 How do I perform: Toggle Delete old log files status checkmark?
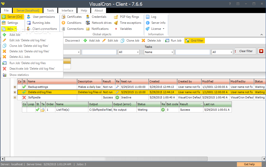pos(24,92)
